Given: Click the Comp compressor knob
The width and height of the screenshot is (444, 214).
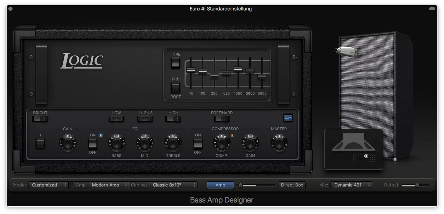Looking at the screenshot, I should click(x=221, y=143).
